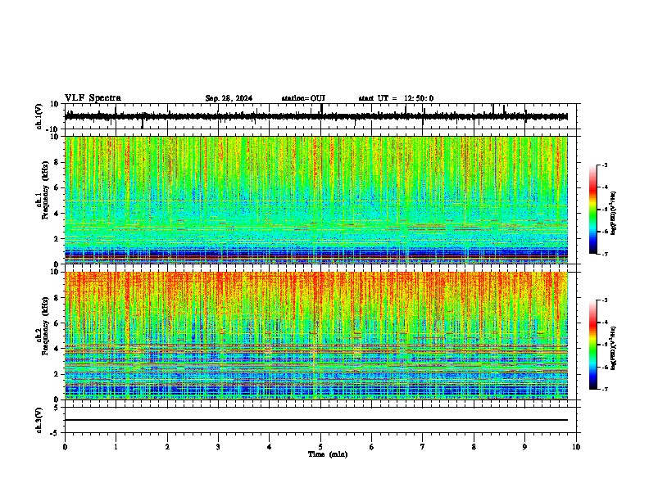The height and width of the screenshot is (501, 649).
Task: Click the "start UT = 12:50:0" header text
Action: tap(396, 98)
